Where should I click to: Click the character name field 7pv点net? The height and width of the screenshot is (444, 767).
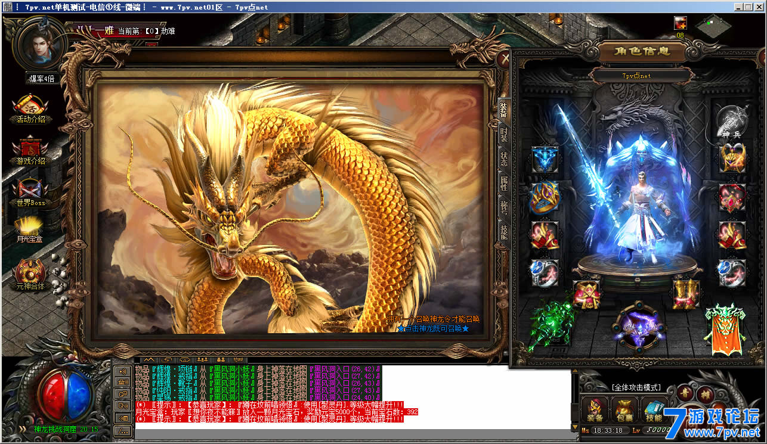(x=641, y=76)
